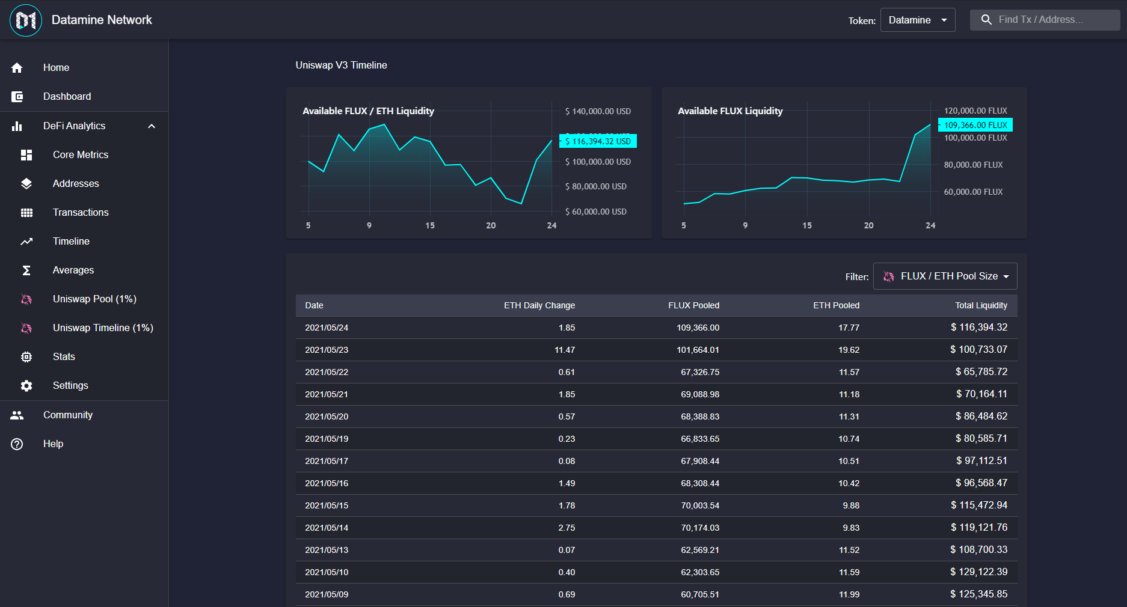Click the Transactions grid icon

click(x=26, y=213)
